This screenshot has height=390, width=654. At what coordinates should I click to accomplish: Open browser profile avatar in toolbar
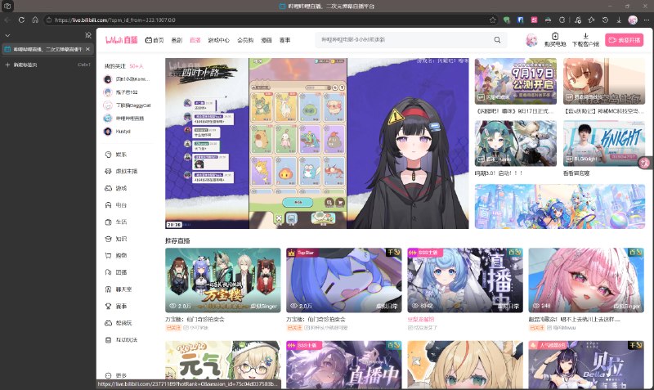pos(633,20)
